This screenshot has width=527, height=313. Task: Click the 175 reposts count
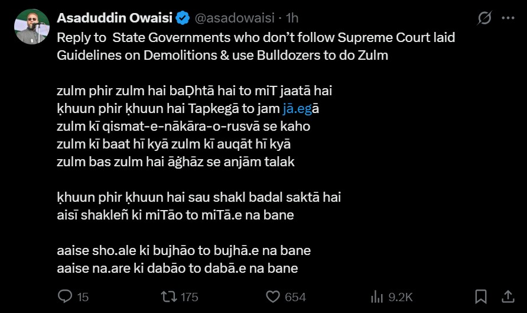coord(189,296)
